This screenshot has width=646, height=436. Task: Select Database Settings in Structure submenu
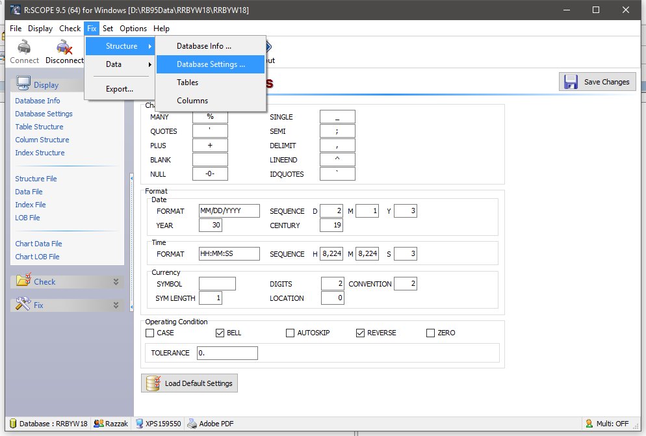[x=211, y=64]
